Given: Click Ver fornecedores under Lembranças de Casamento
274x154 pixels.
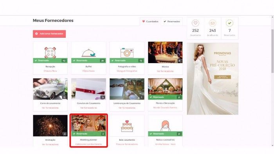Looking at the screenshot, I should click(127, 108).
